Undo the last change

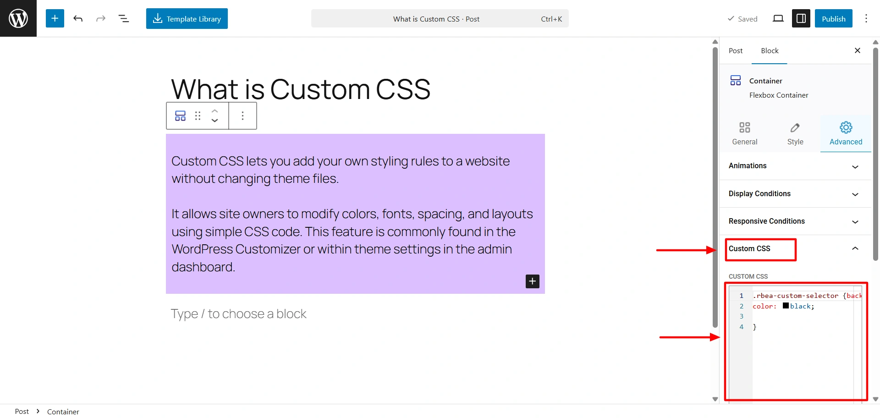click(x=78, y=18)
